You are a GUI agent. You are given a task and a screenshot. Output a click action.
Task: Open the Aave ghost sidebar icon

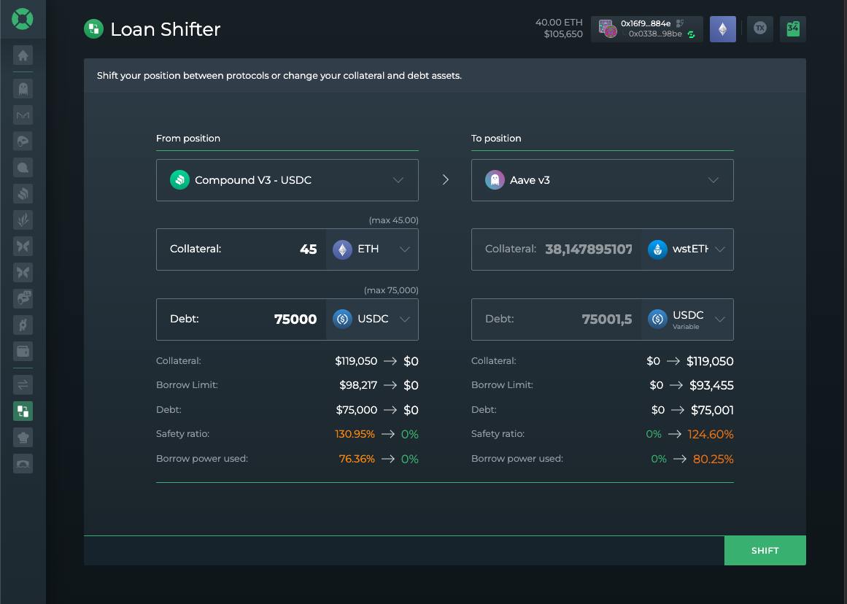coord(23,88)
